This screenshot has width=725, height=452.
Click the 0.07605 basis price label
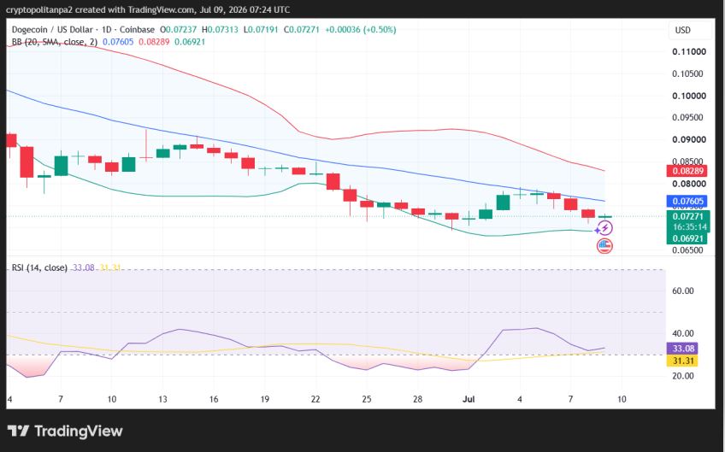coord(687,201)
